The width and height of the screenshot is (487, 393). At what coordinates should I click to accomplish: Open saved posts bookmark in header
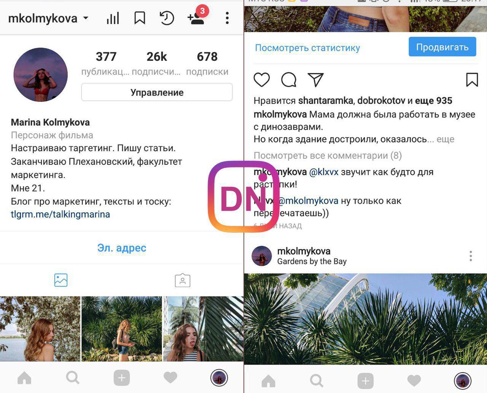tap(140, 18)
